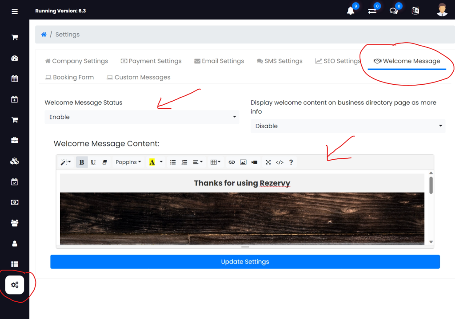This screenshot has height=319, width=455.
Task: Switch to Custom Messages tab
Action: (x=139, y=77)
